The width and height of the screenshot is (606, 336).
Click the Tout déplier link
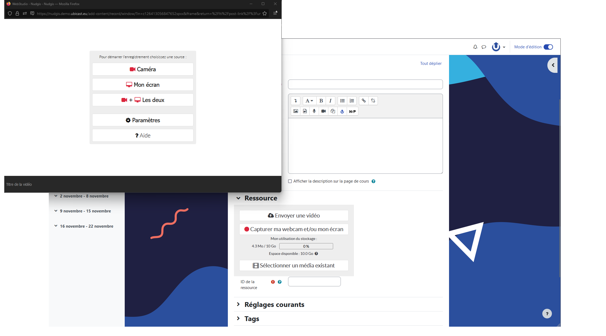tap(431, 64)
